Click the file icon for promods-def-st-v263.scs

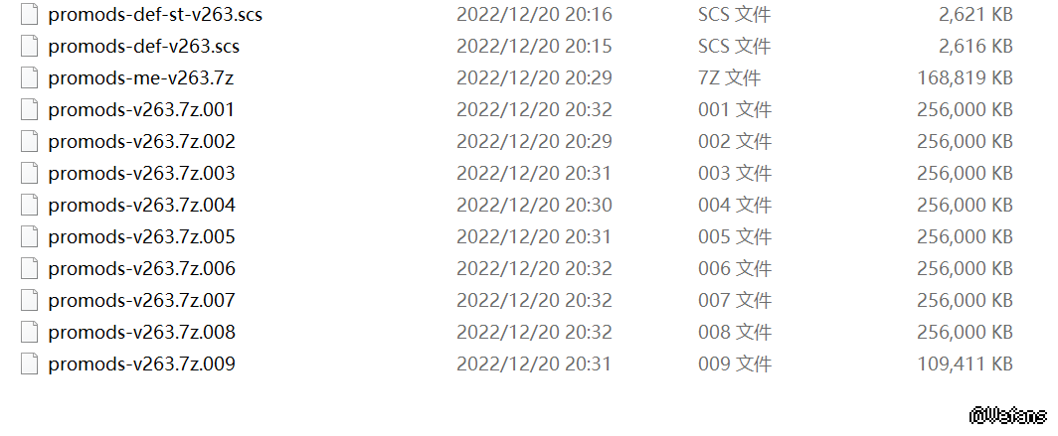(29, 15)
